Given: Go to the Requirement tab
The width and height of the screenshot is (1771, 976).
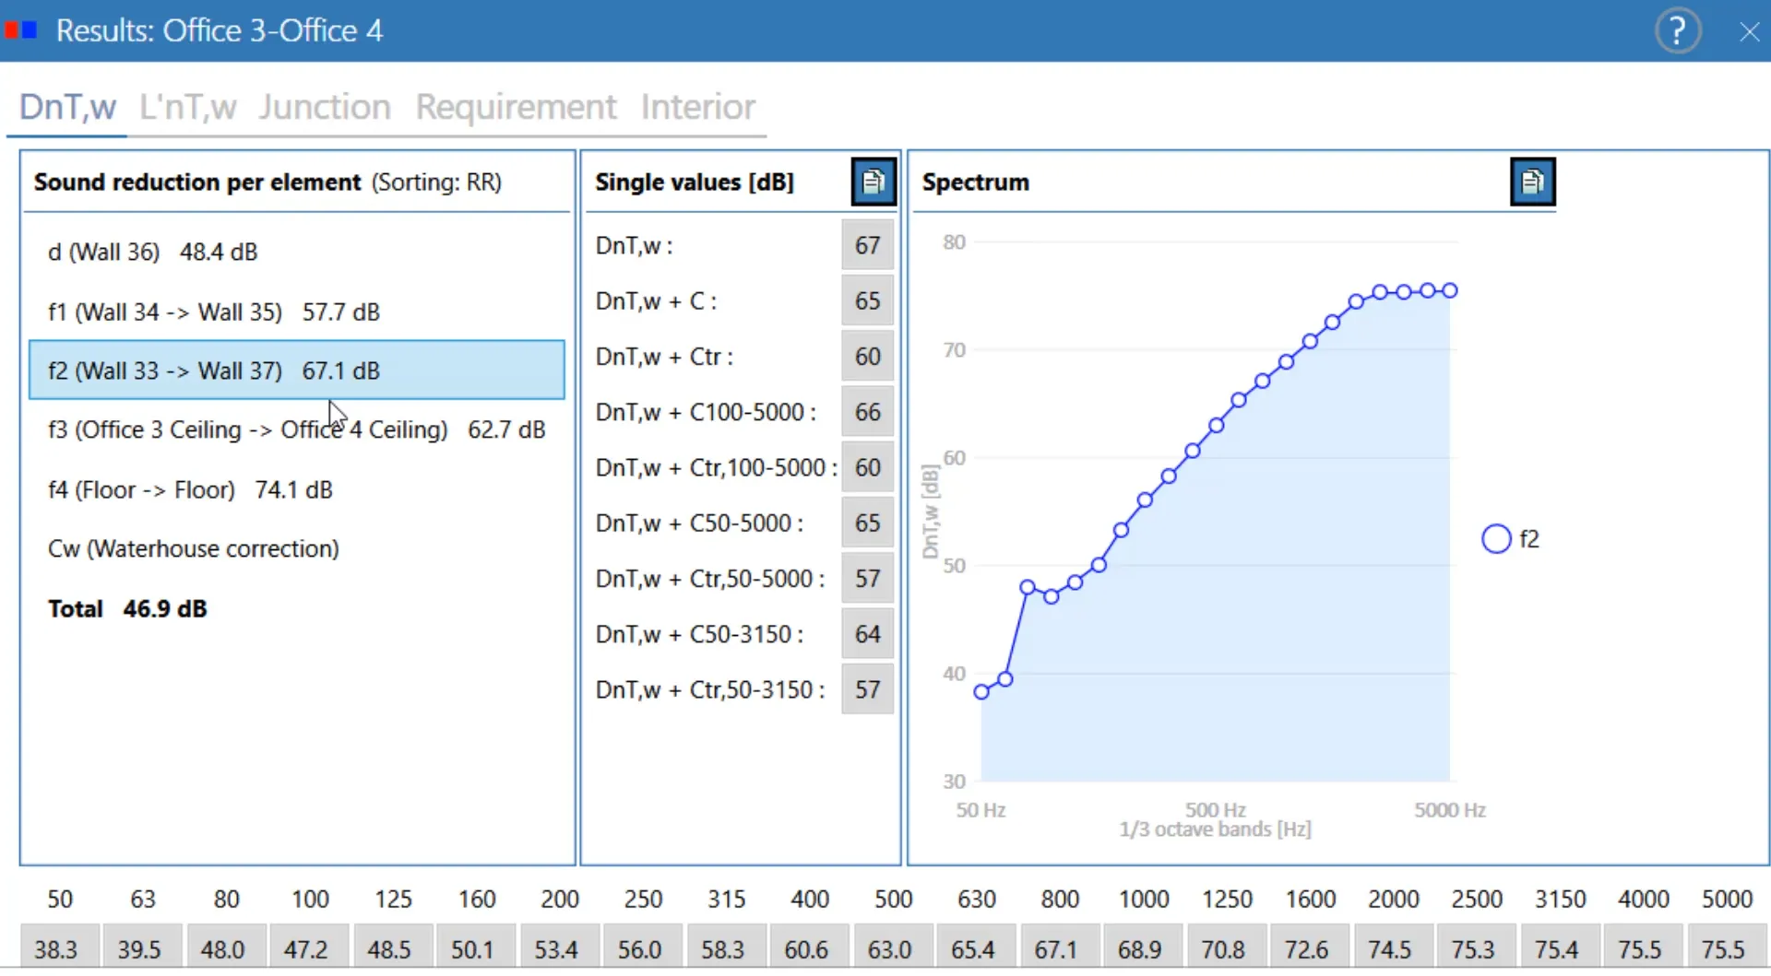Looking at the screenshot, I should click(x=515, y=107).
